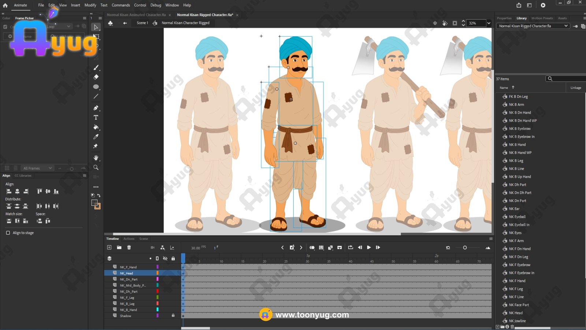This screenshot has height=330, width=586.
Task: Toggle hide all layers eye icon
Action: point(165,258)
